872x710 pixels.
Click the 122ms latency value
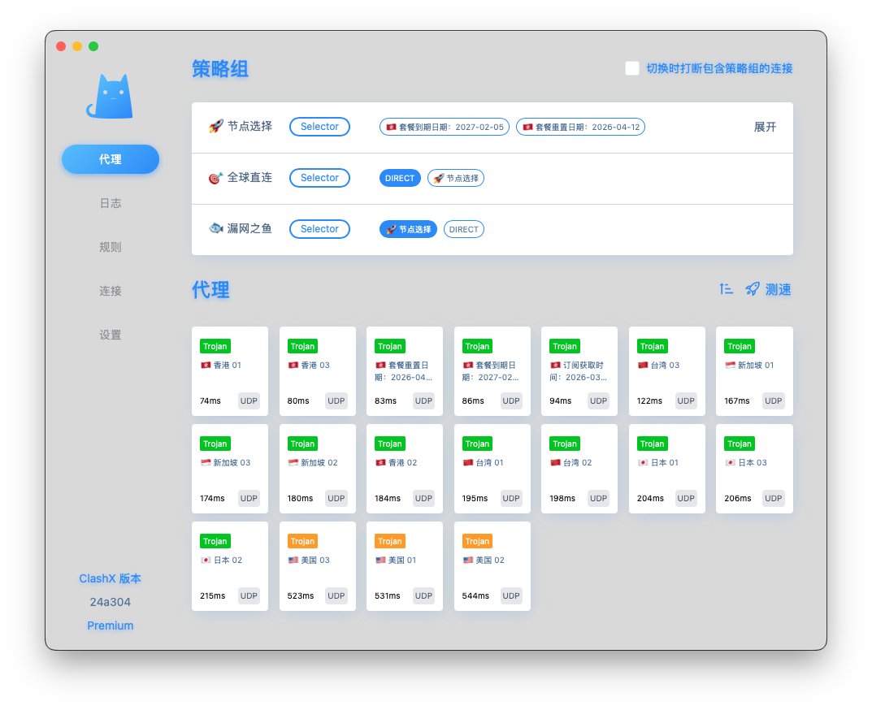coord(649,400)
